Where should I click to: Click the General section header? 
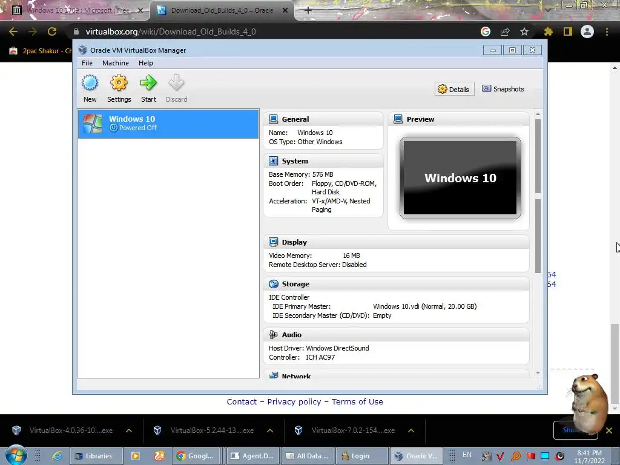tap(323, 119)
